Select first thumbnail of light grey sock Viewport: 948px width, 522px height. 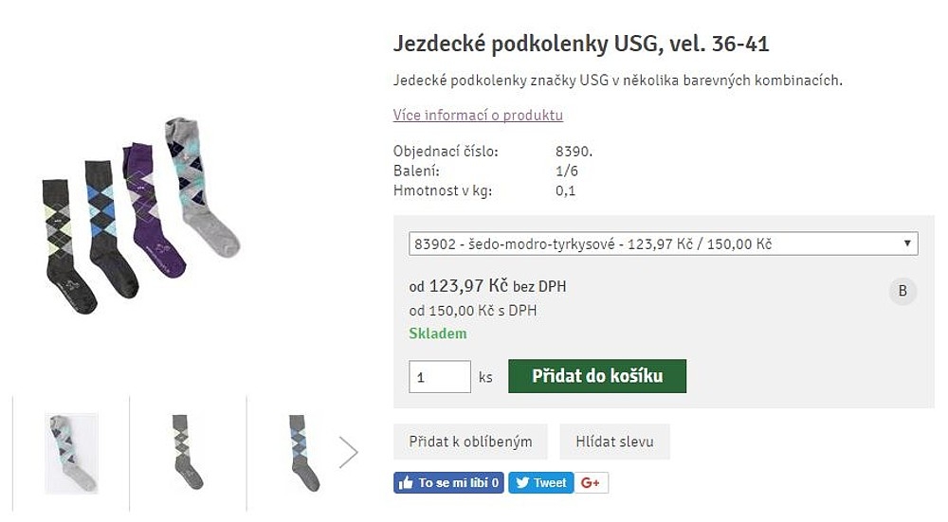(x=71, y=453)
